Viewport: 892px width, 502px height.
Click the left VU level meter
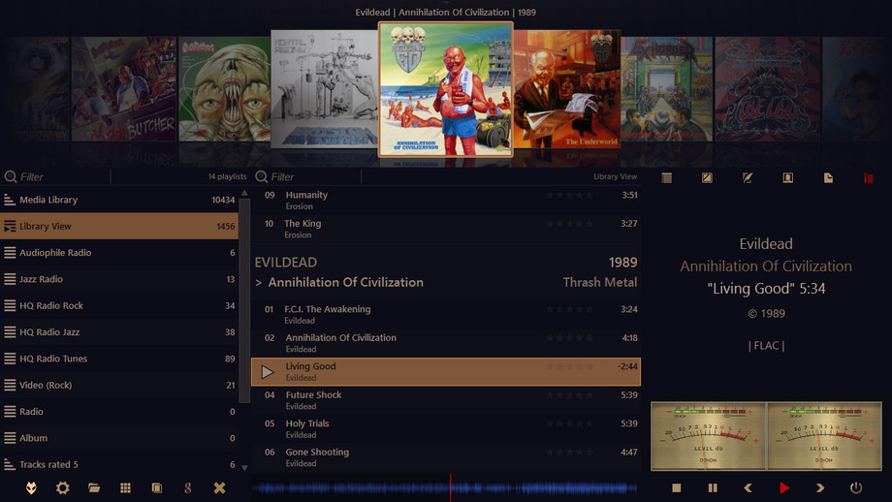708,436
